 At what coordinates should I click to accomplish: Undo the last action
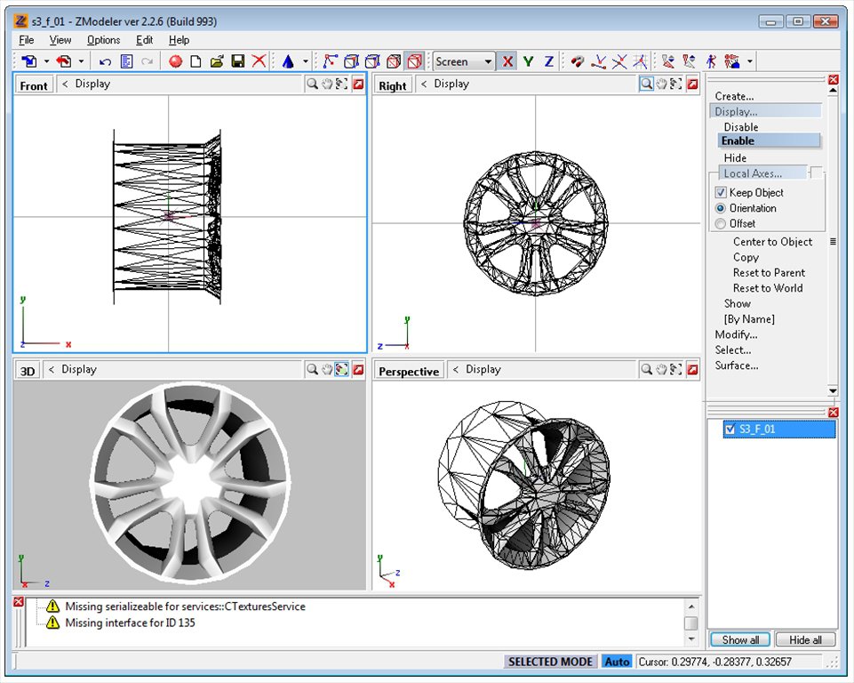point(106,61)
